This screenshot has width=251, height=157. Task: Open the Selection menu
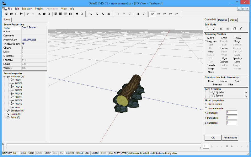pos(27,9)
